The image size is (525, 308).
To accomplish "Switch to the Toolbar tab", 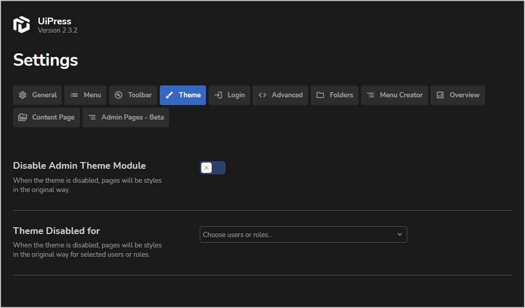I will (x=133, y=95).
